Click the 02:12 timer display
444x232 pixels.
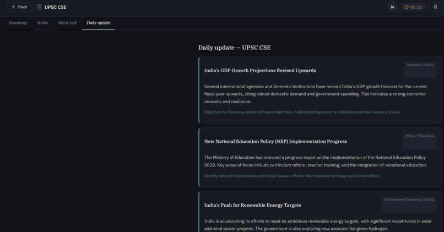click(413, 7)
